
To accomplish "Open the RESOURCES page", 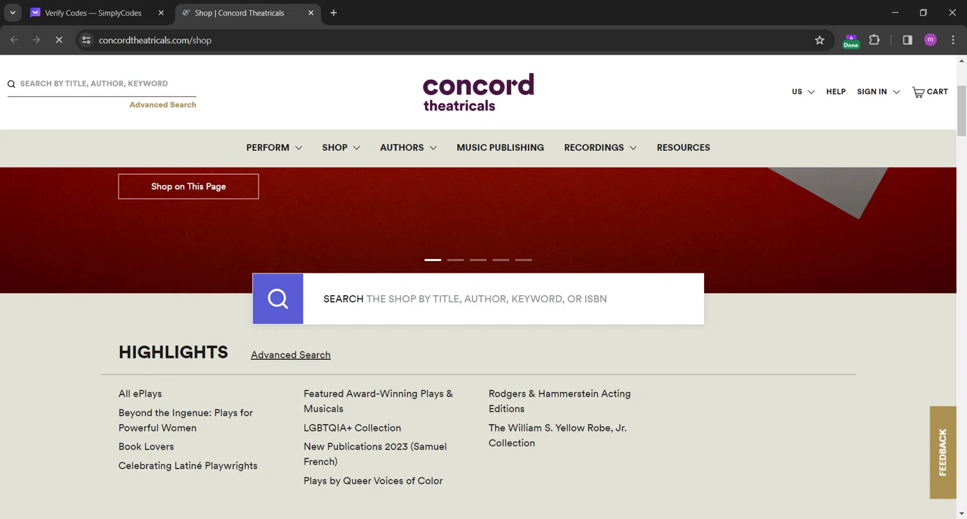I will point(683,148).
